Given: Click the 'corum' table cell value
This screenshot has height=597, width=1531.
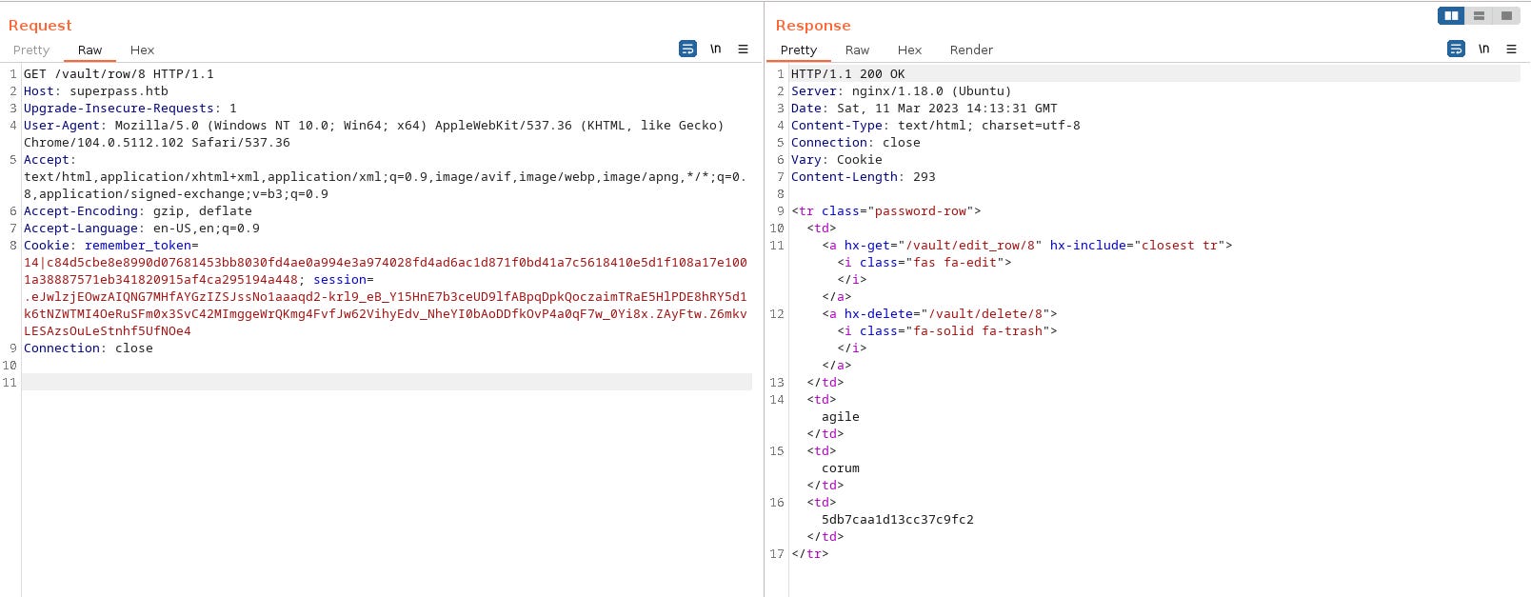Looking at the screenshot, I should coord(841,468).
